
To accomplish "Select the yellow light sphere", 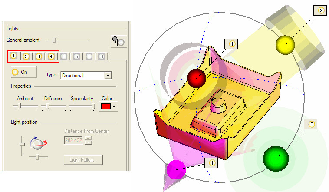I will 285,45.
